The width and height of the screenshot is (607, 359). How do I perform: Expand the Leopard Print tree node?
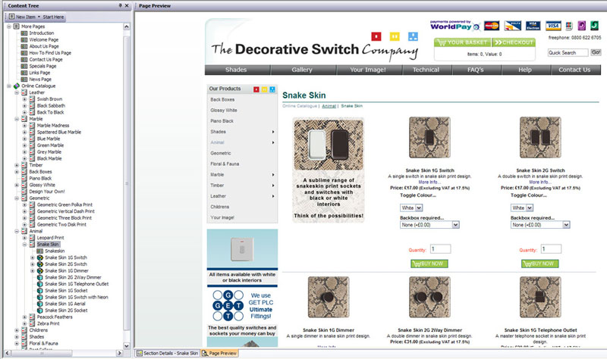(x=24, y=238)
